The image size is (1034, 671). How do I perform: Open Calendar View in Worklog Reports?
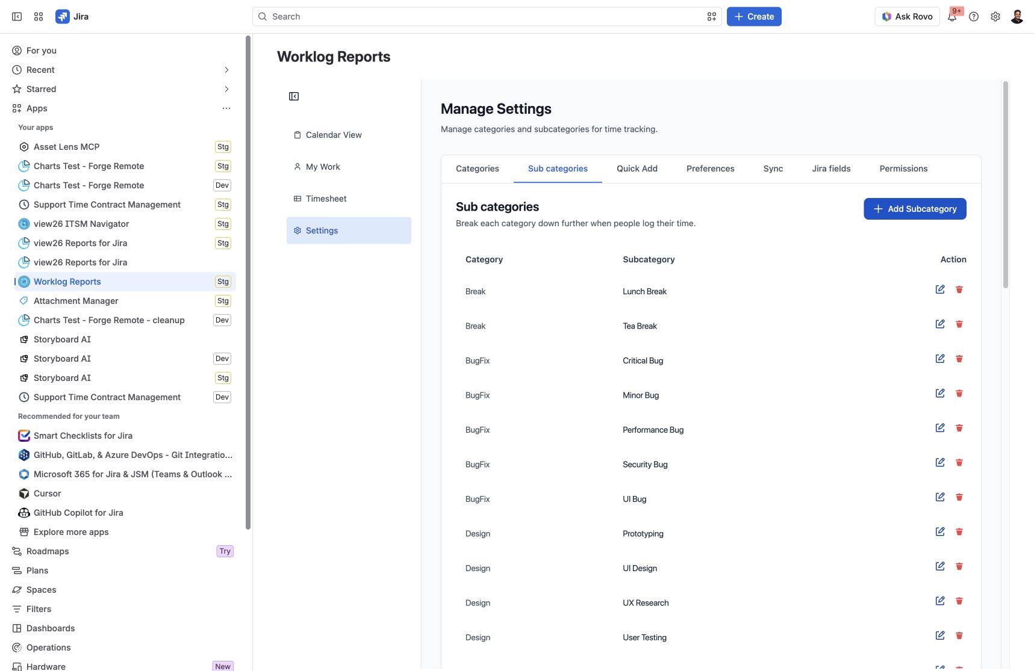click(x=349, y=135)
